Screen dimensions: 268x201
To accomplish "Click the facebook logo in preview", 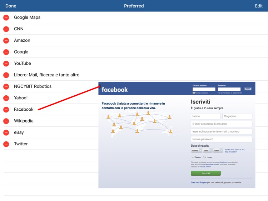I will [x=114, y=90].
